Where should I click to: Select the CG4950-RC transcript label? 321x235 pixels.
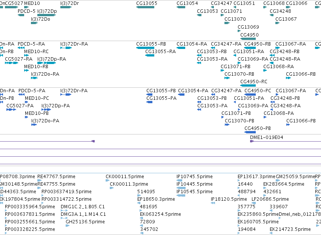[x=253, y=82]
